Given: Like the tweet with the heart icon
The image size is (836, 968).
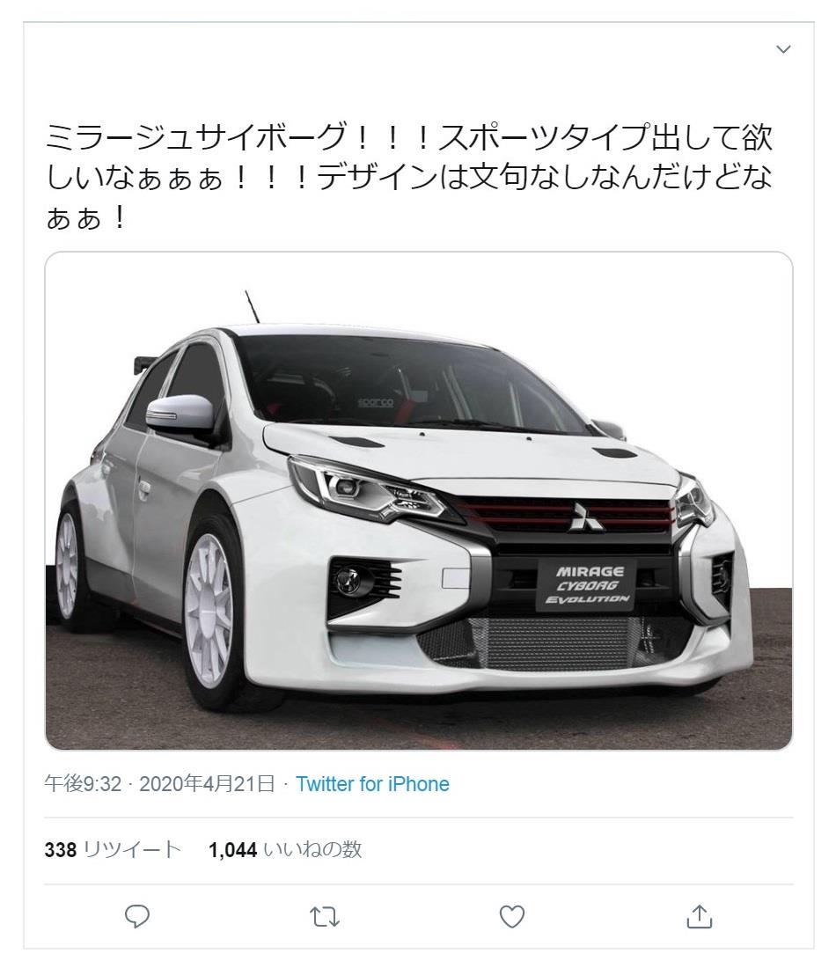Looking at the screenshot, I should point(512,917).
